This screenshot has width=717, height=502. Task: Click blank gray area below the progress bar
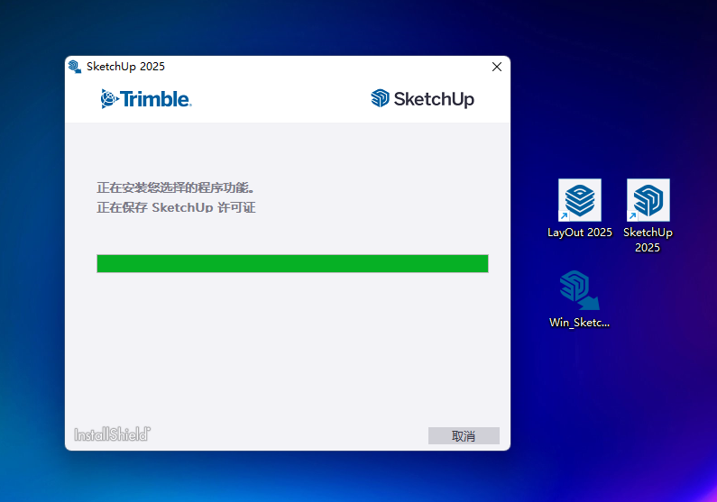(x=289, y=351)
